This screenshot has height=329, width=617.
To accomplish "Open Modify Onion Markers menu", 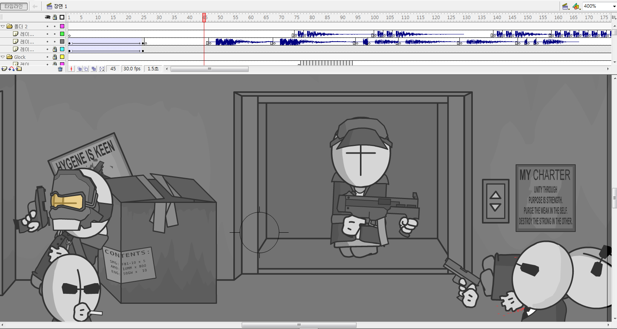I will (102, 69).
